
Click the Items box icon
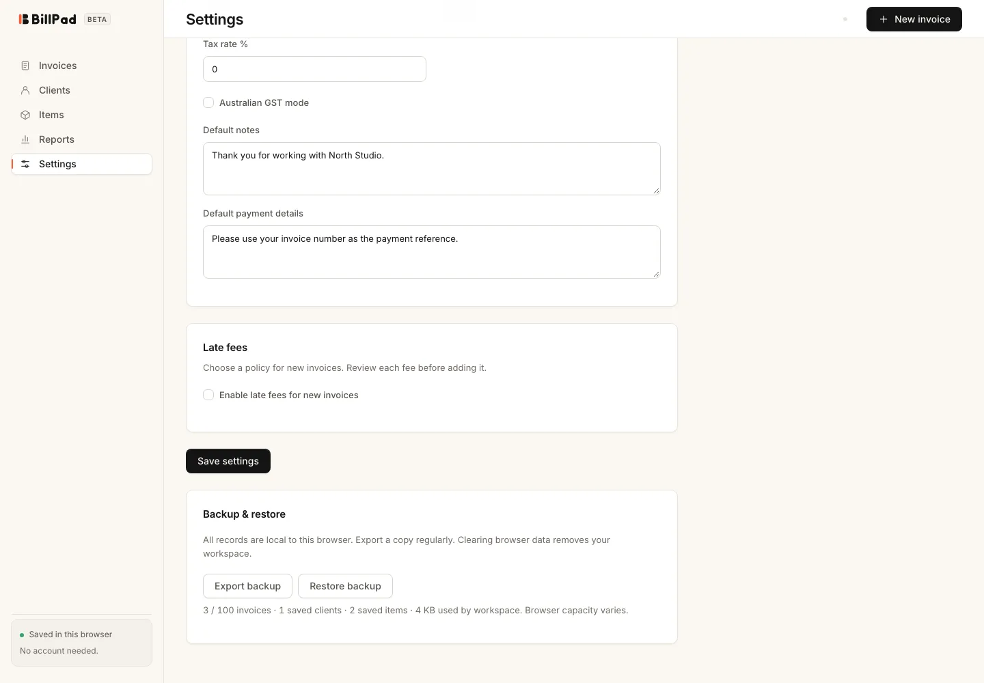pyautogui.click(x=25, y=115)
